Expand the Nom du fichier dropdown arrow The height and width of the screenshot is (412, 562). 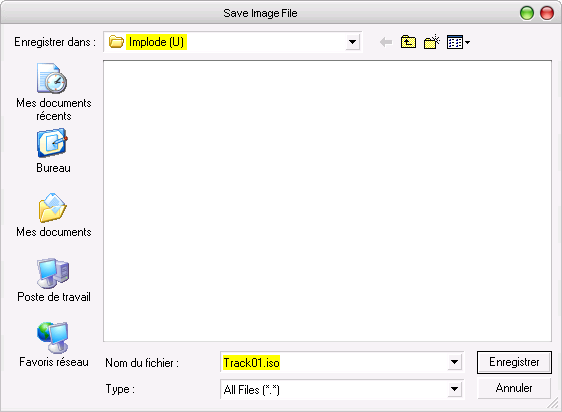coord(454,362)
